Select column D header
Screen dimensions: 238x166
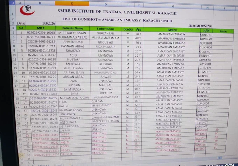click(x=106, y=4)
